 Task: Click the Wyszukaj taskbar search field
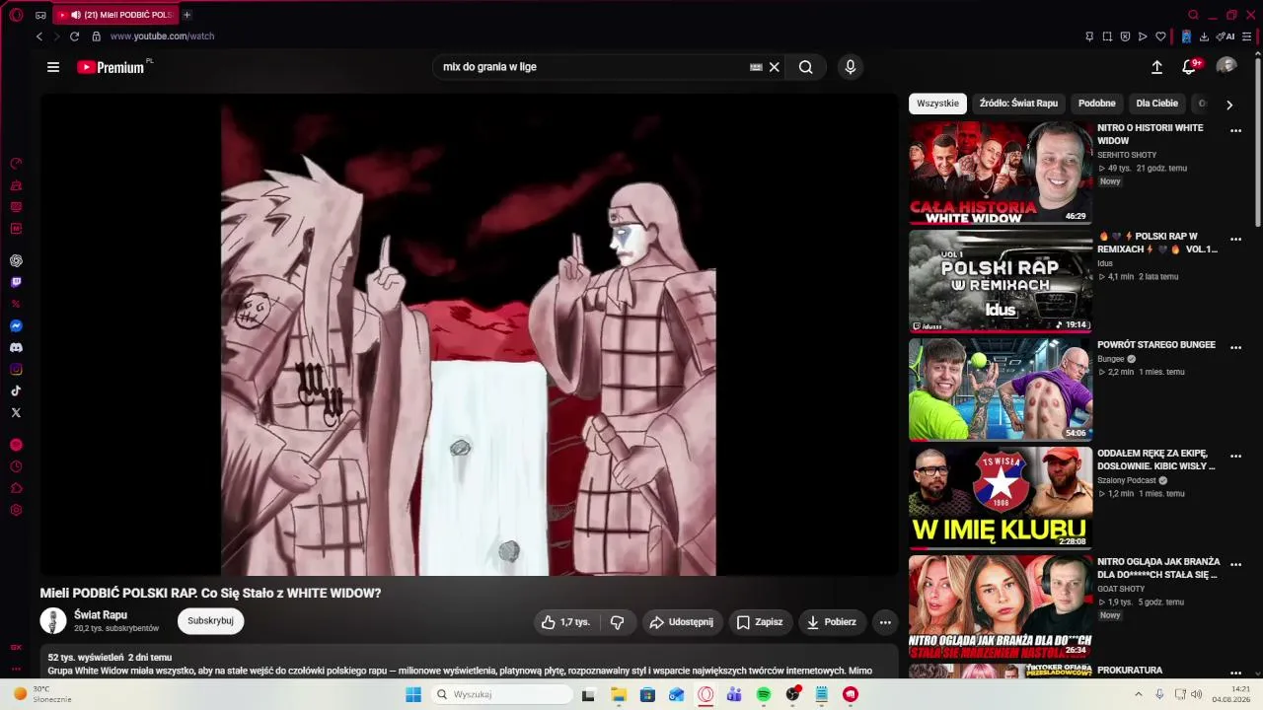point(500,694)
